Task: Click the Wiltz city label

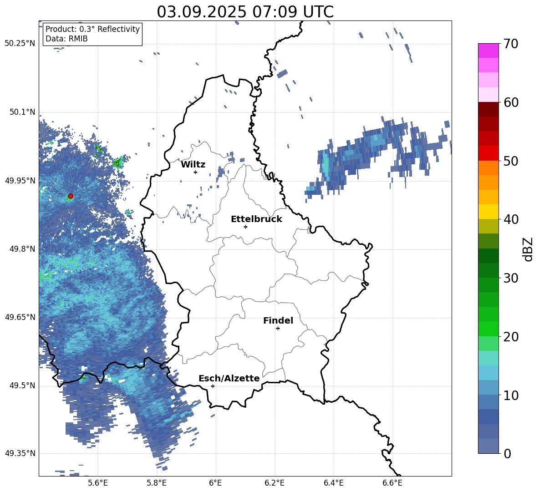Action: coord(193,165)
